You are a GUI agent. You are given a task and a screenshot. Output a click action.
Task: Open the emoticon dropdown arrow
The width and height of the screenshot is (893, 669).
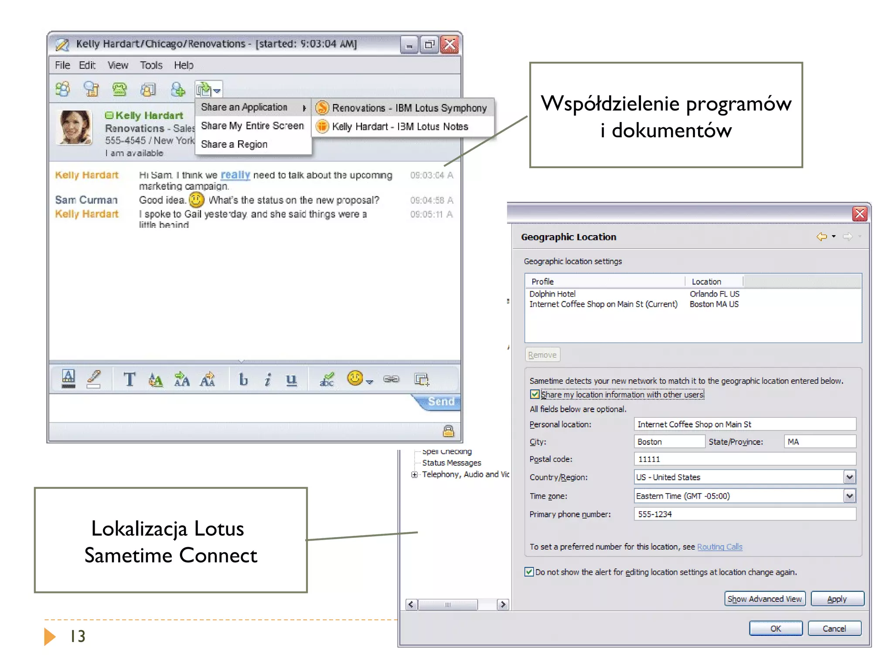pos(370,382)
